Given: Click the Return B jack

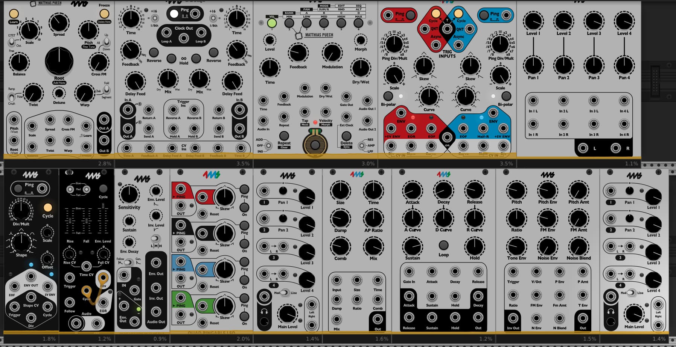Looking at the screenshot, I should tap(219, 110).
